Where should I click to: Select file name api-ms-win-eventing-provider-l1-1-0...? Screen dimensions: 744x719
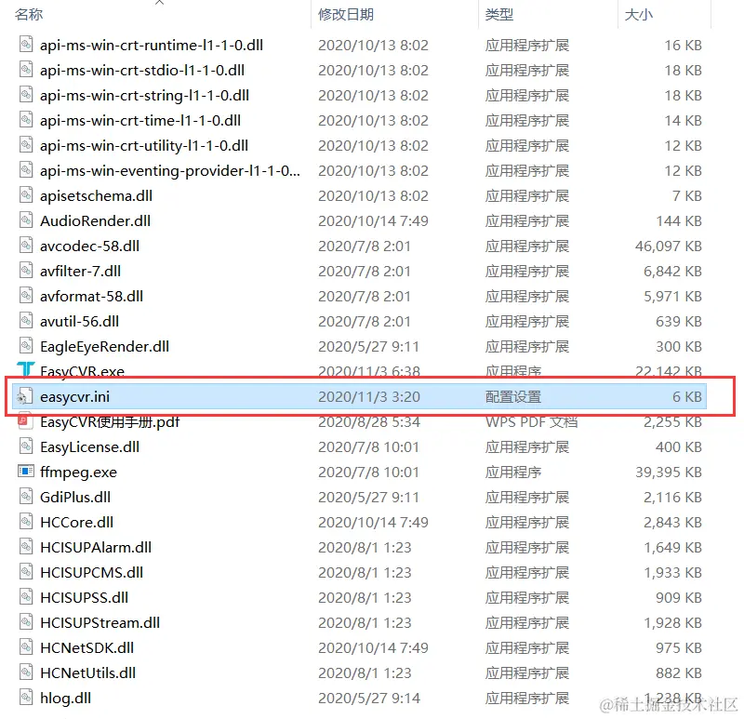(170, 171)
